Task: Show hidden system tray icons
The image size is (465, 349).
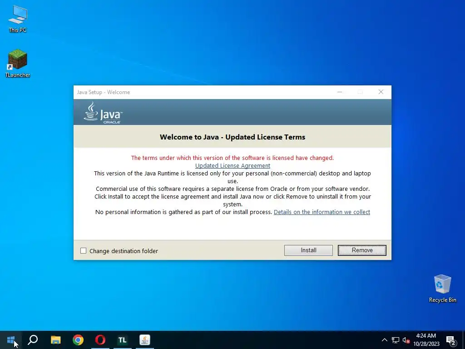Action: (x=384, y=340)
